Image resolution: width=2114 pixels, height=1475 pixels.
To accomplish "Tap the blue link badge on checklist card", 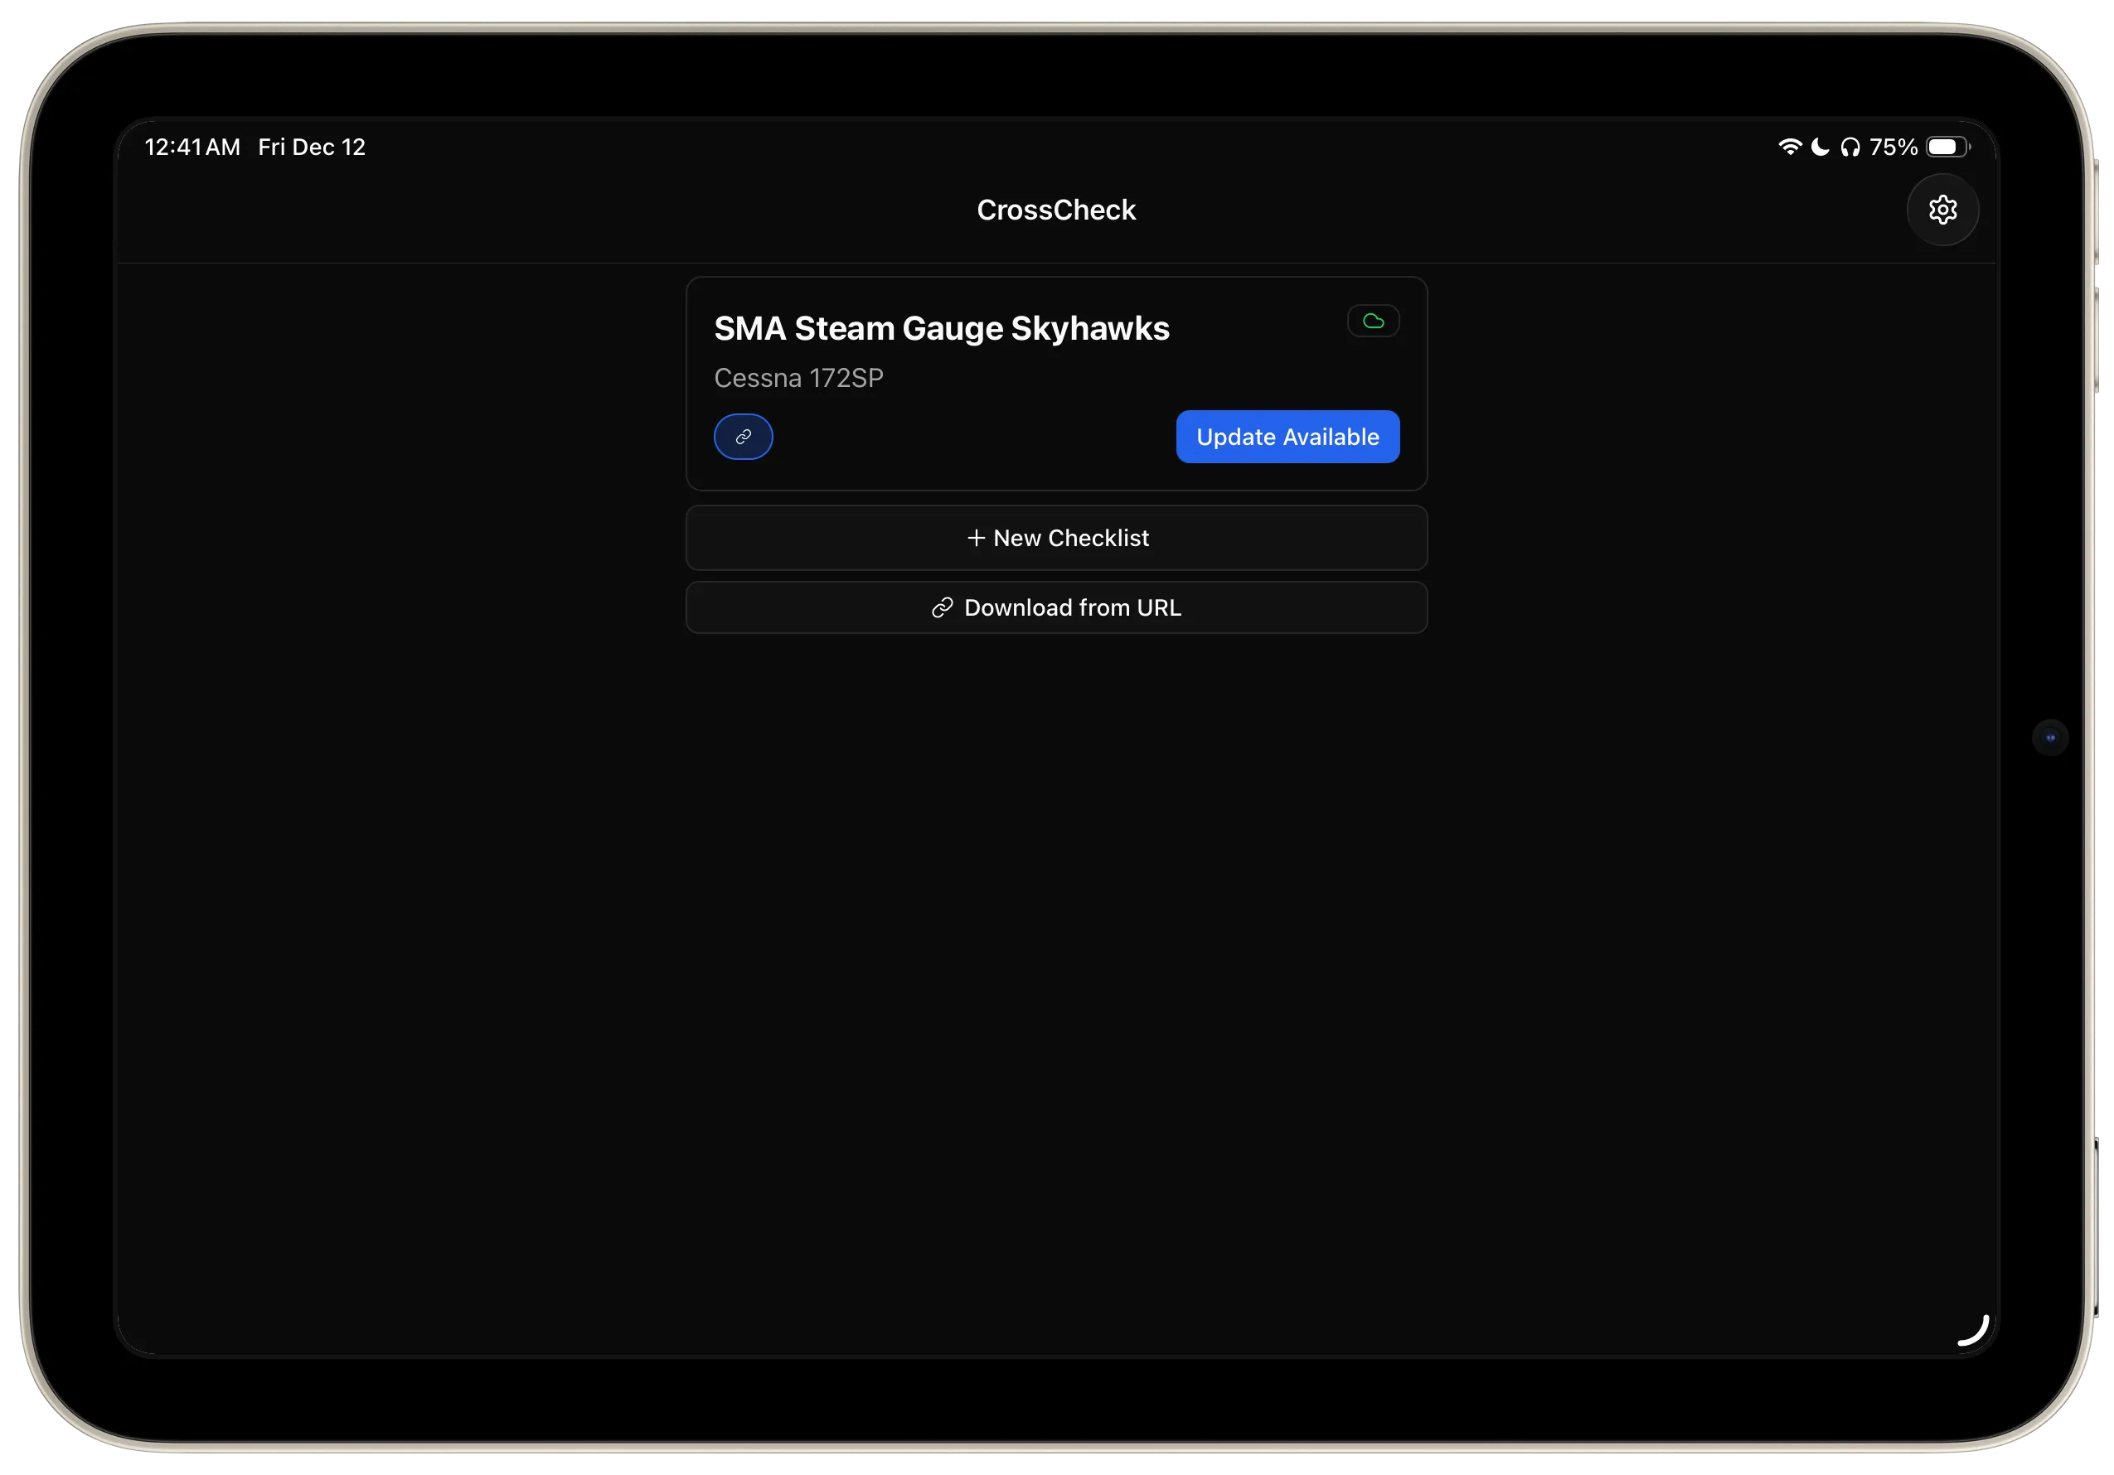I will (743, 437).
